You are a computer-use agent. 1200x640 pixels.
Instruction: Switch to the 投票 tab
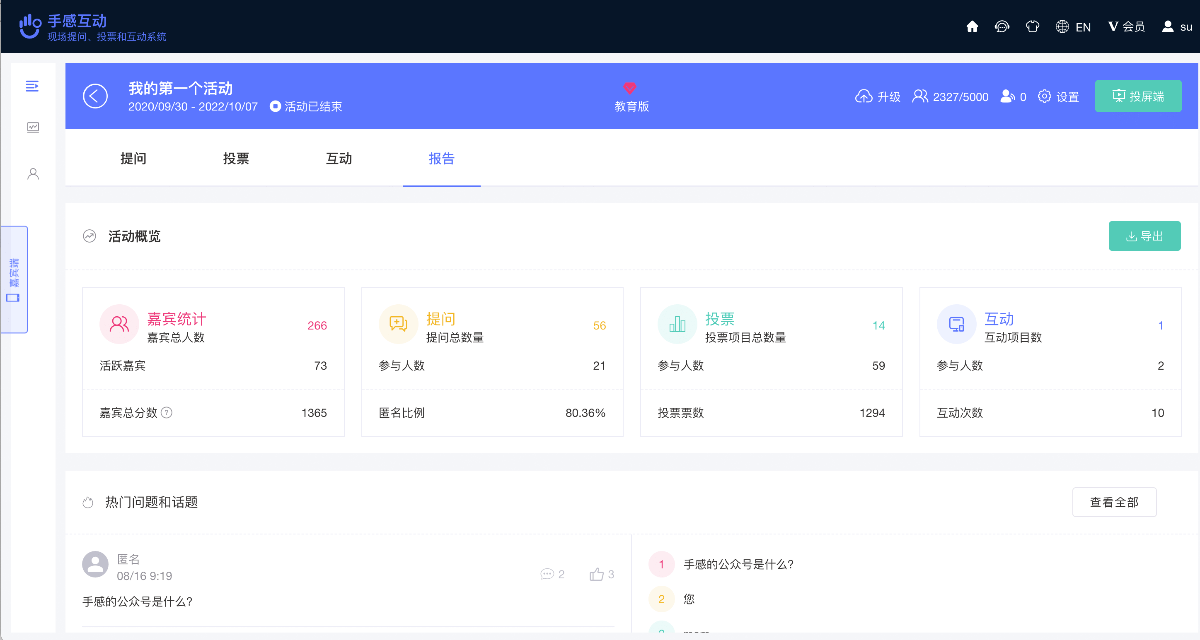pos(236,159)
